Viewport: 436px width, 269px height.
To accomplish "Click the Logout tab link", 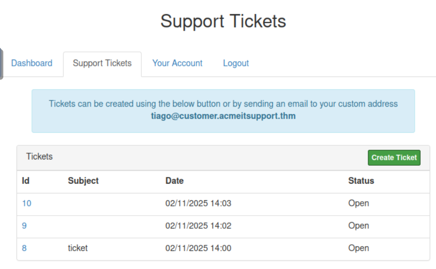I will pos(236,63).
